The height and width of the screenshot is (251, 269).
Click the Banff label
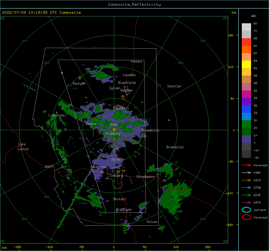pos(49,166)
